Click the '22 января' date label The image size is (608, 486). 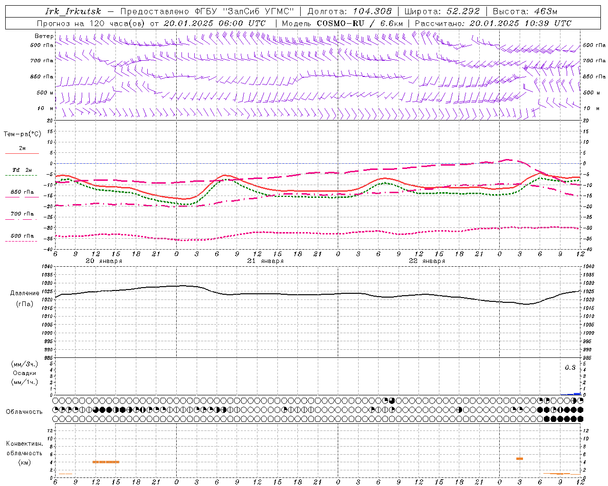point(427,261)
